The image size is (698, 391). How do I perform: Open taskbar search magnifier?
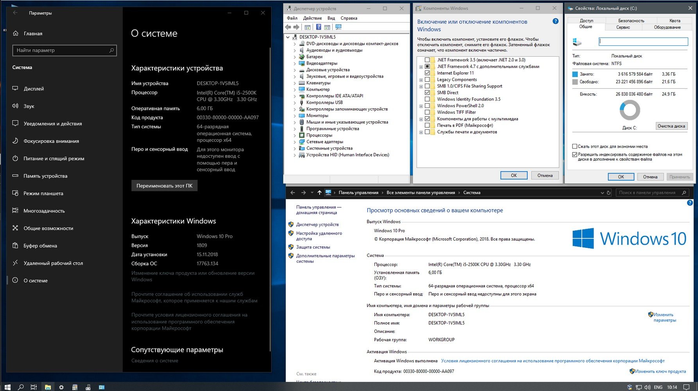(x=21, y=387)
